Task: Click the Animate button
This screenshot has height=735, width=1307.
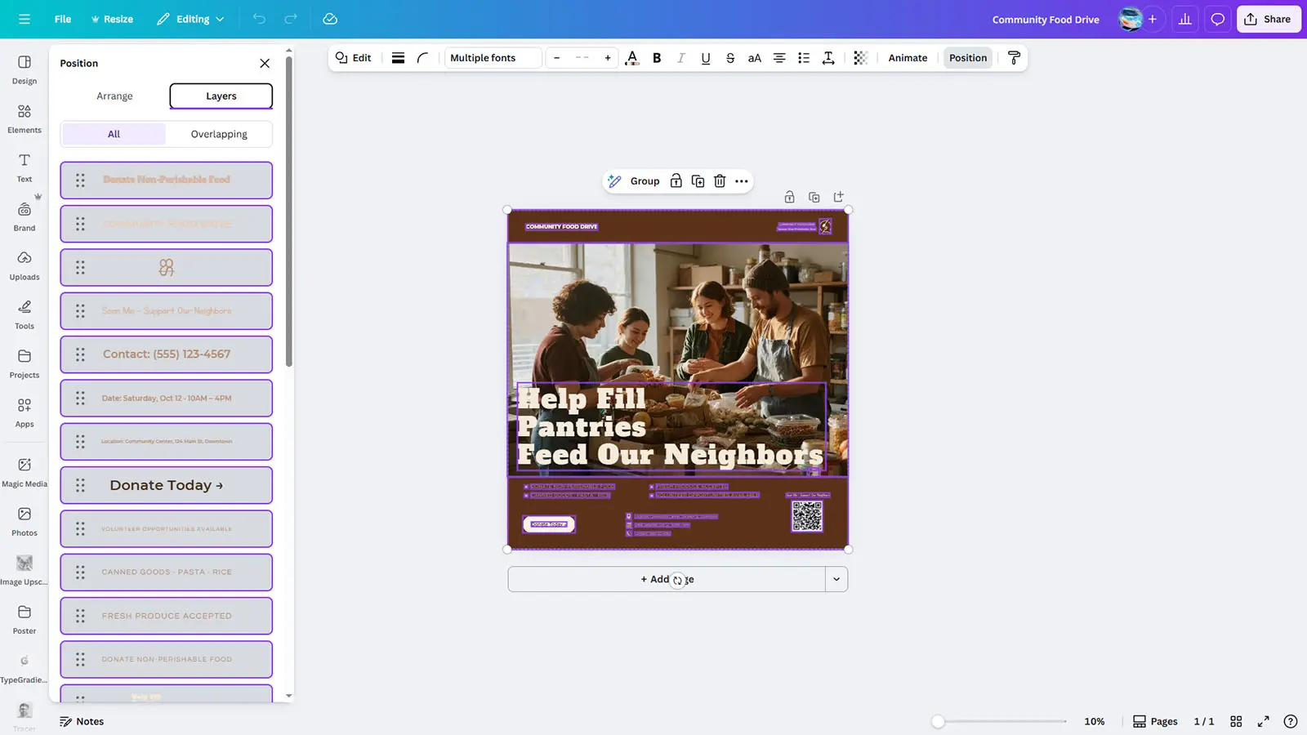Action: pyautogui.click(x=908, y=58)
